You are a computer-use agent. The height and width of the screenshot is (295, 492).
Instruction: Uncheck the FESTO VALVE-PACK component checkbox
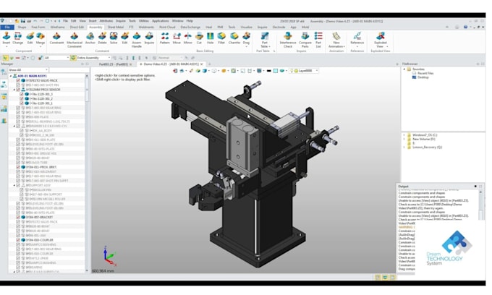(18, 80)
